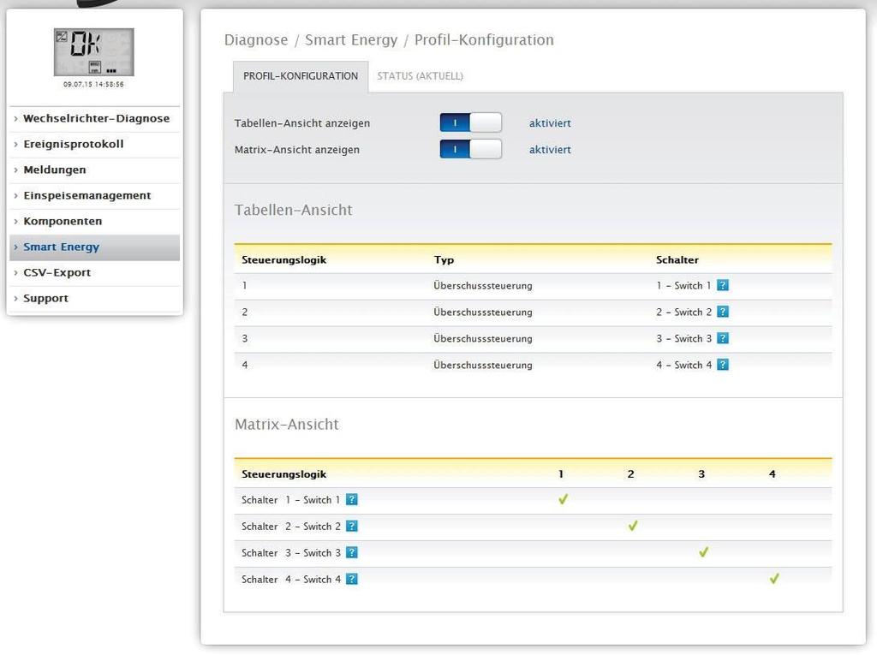The height and width of the screenshot is (655, 877).
Task: Click Steuerungslogik header in Tabellen-Ansicht
Action: [x=283, y=260]
